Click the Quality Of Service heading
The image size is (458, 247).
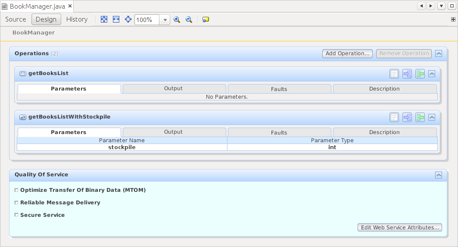tap(41, 175)
